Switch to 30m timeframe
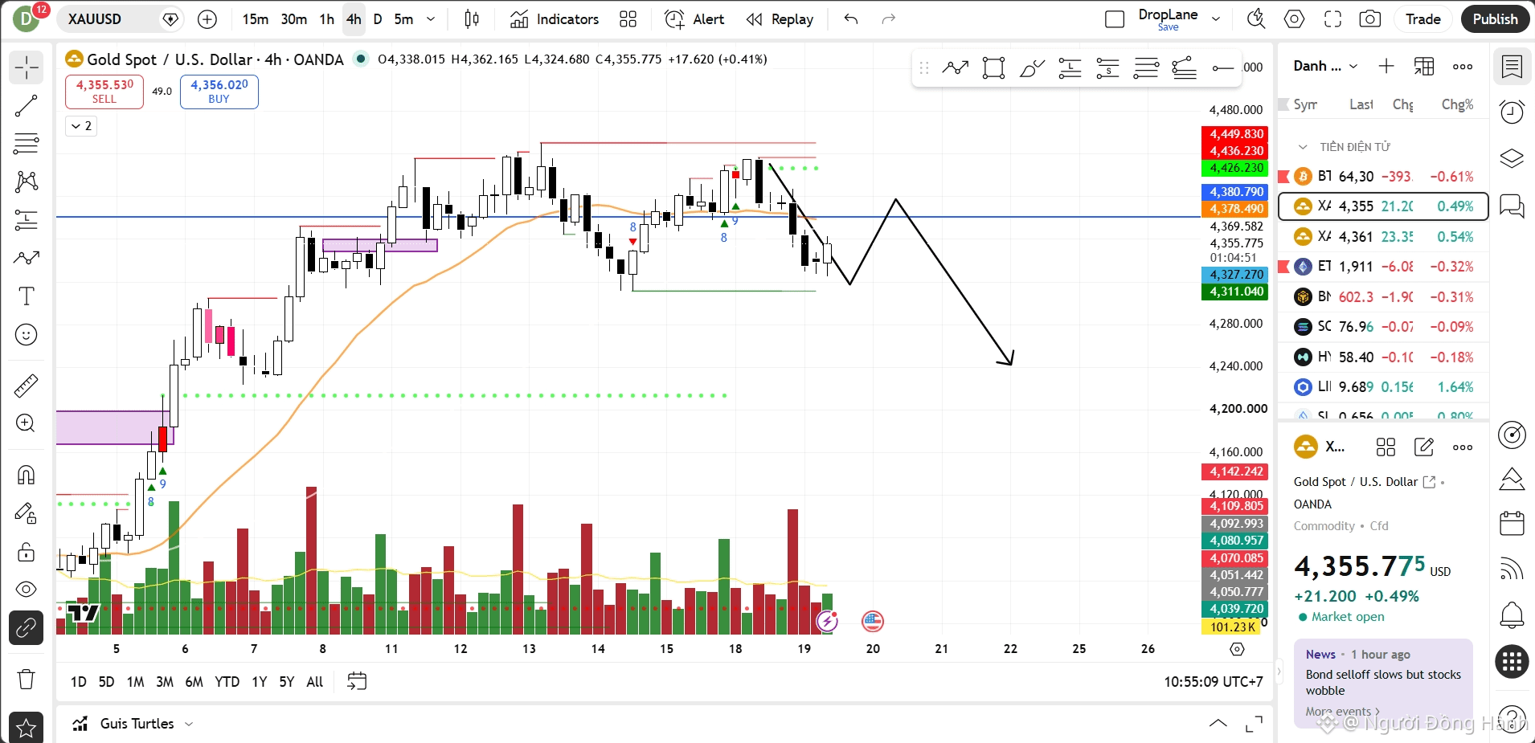 293,19
